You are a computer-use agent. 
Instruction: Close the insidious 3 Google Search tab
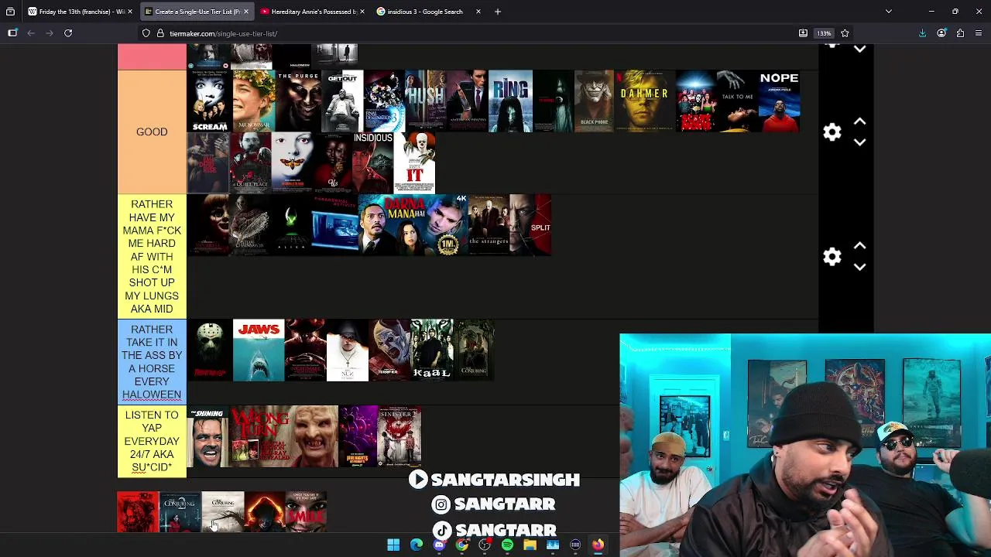coord(478,12)
